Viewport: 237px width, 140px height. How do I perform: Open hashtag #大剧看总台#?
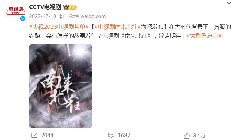[204, 36]
